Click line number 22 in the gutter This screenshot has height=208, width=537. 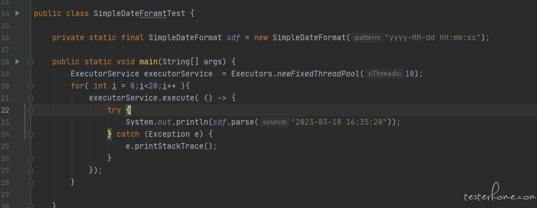(6, 110)
